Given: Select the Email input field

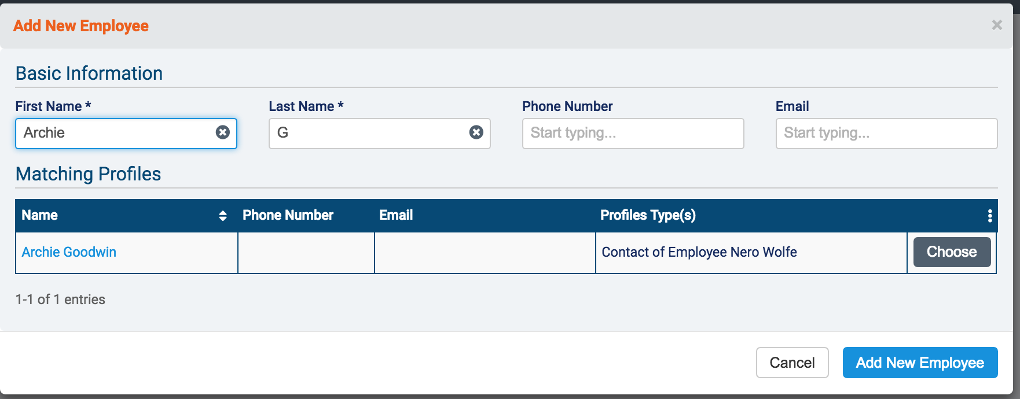Looking at the screenshot, I should [886, 133].
